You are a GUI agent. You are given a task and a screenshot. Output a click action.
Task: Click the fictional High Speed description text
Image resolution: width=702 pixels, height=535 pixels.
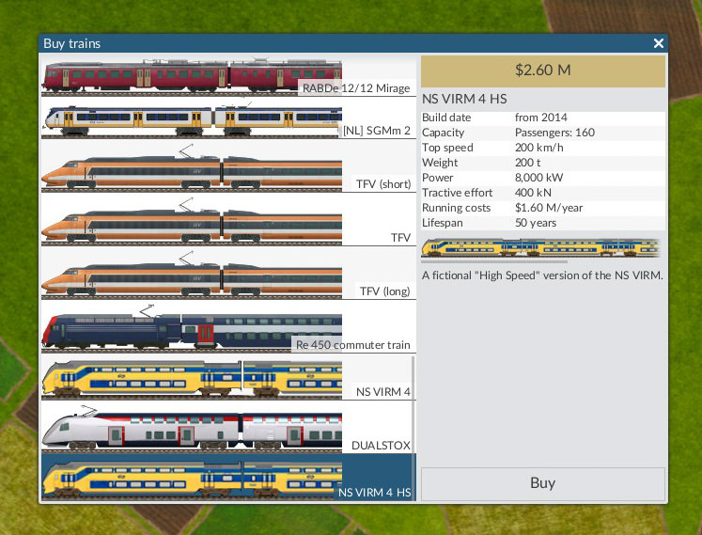coord(542,275)
